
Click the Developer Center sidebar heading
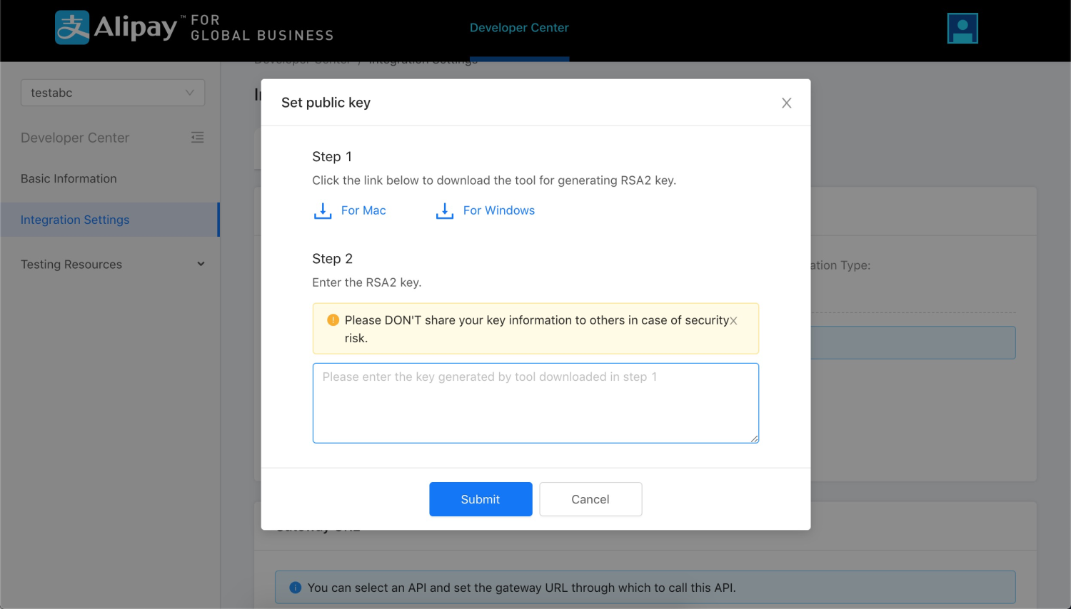click(75, 138)
